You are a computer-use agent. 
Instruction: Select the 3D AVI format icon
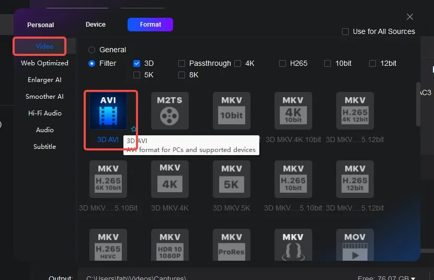click(108, 111)
